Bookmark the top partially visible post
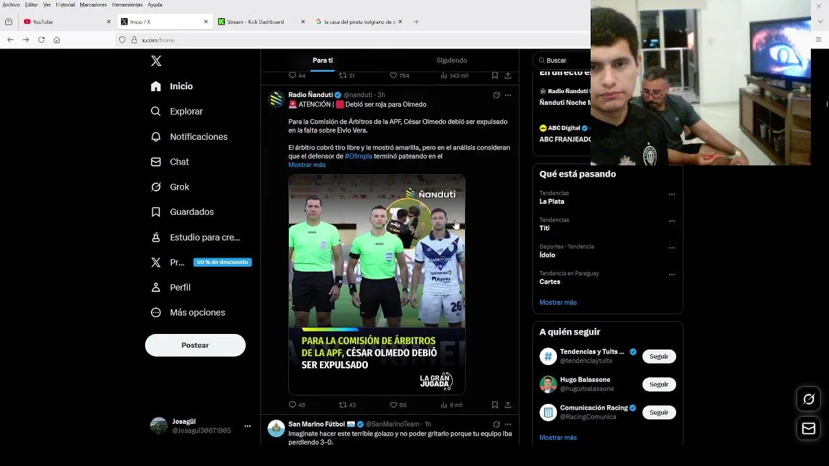 pyautogui.click(x=495, y=76)
